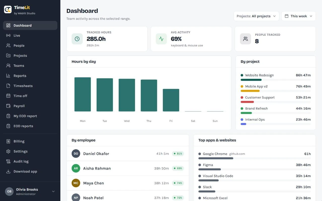Click the github.com label beside Google Chrome
Image resolution: width=322 pixels, height=201 pixels.
(x=237, y=154)
